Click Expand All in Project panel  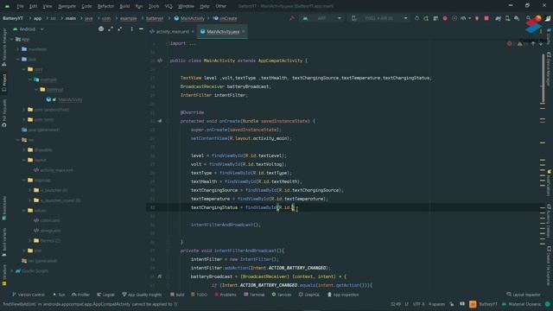[x=111, y=29]
